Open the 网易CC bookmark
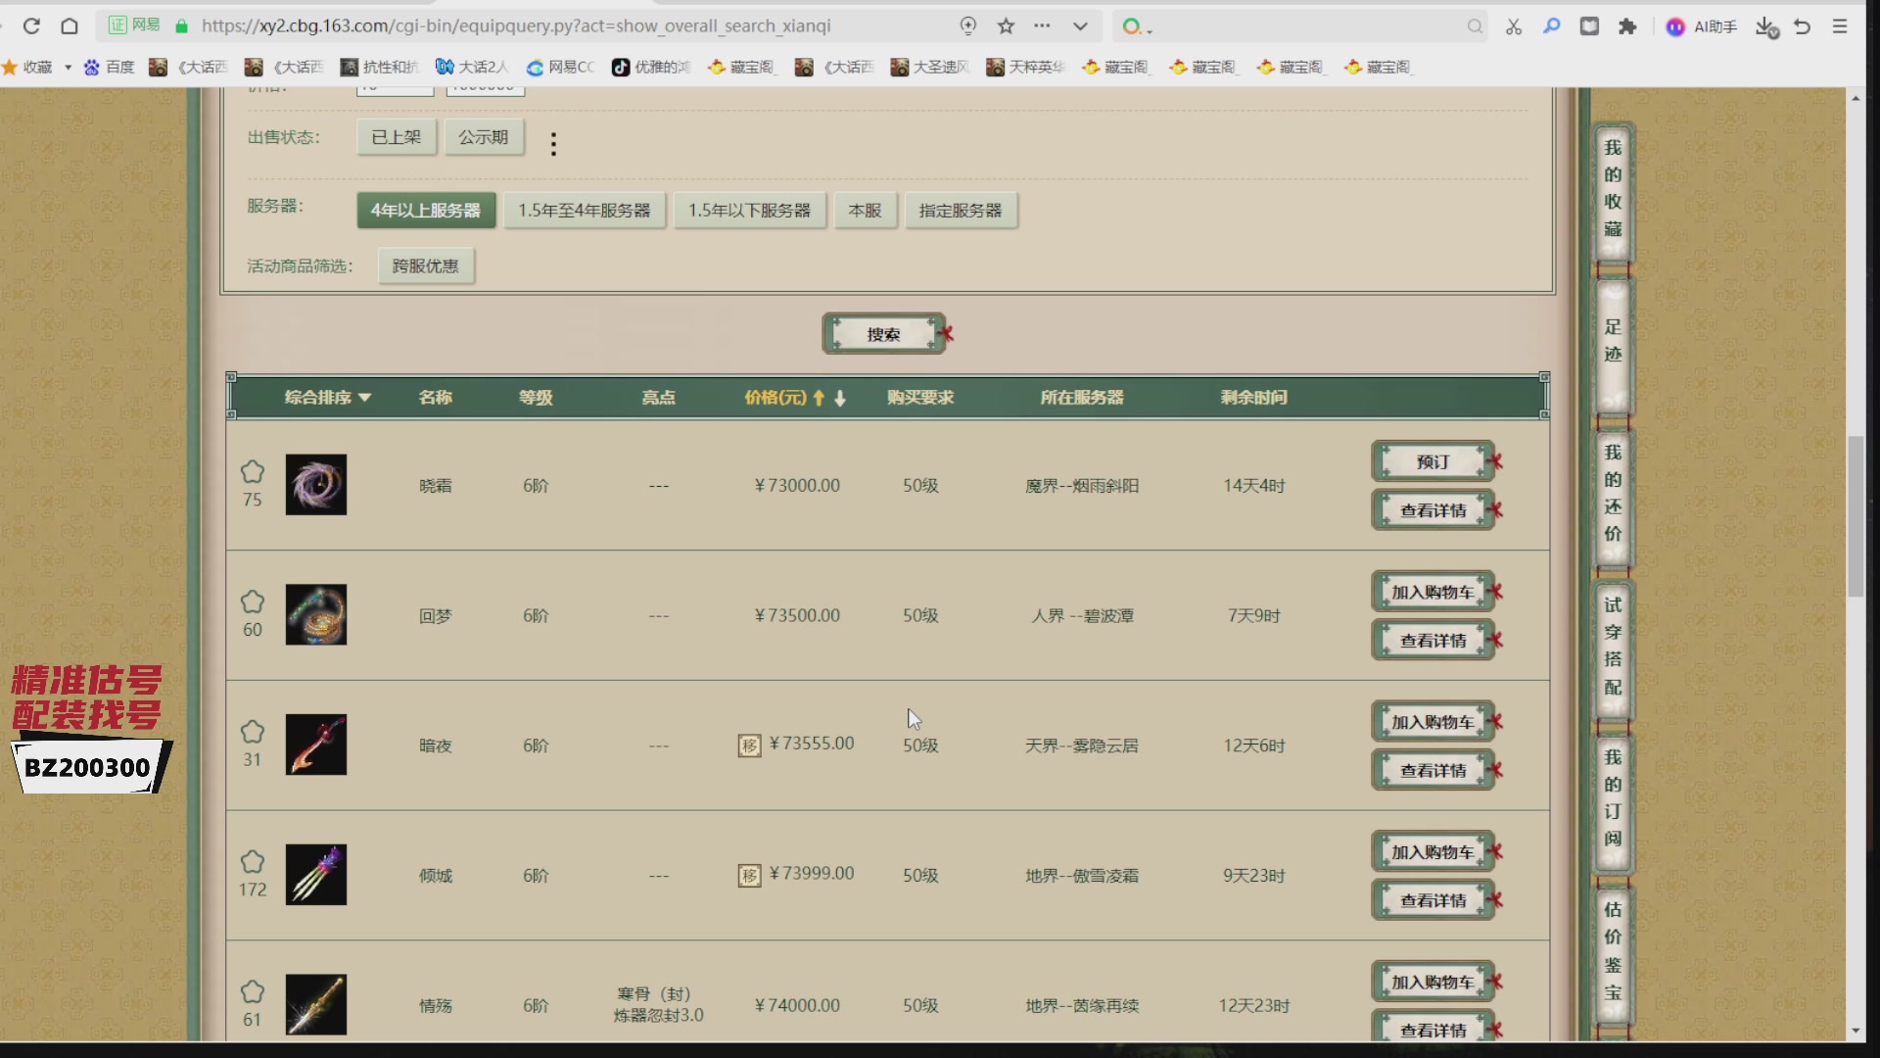Screen dimensions: 1880x1058 pos(561,67)
